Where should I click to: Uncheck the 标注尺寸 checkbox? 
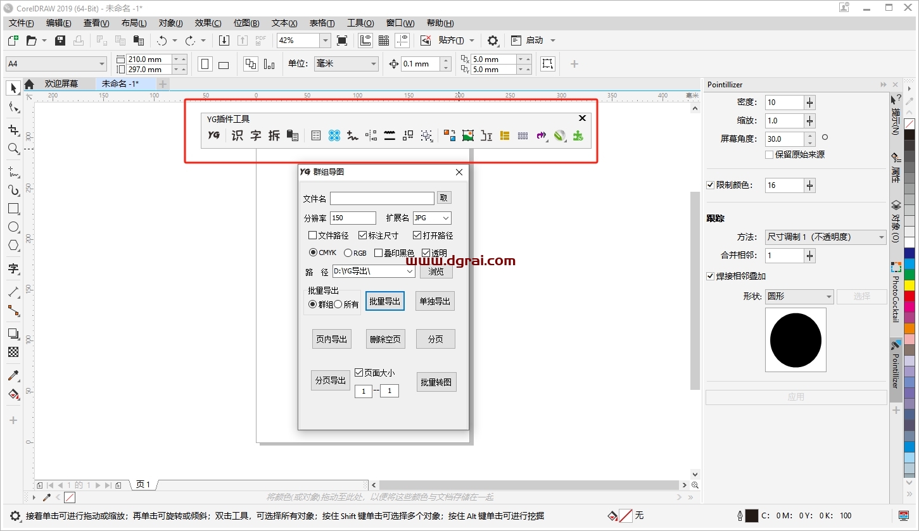363,235
